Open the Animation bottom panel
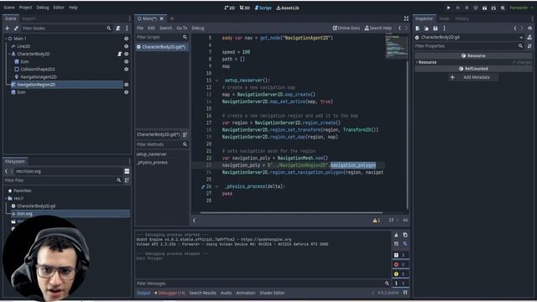 coord(246,293)
